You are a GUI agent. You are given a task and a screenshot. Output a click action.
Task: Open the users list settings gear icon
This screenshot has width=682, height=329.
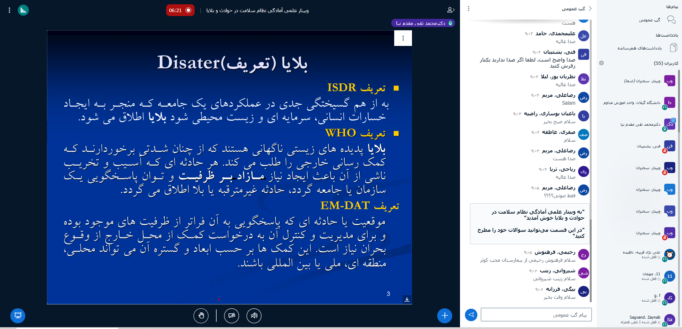click(602, 63)
